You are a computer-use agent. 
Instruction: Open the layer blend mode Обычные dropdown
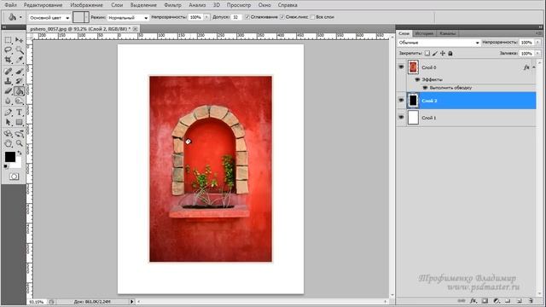click(x=439, y=43)
